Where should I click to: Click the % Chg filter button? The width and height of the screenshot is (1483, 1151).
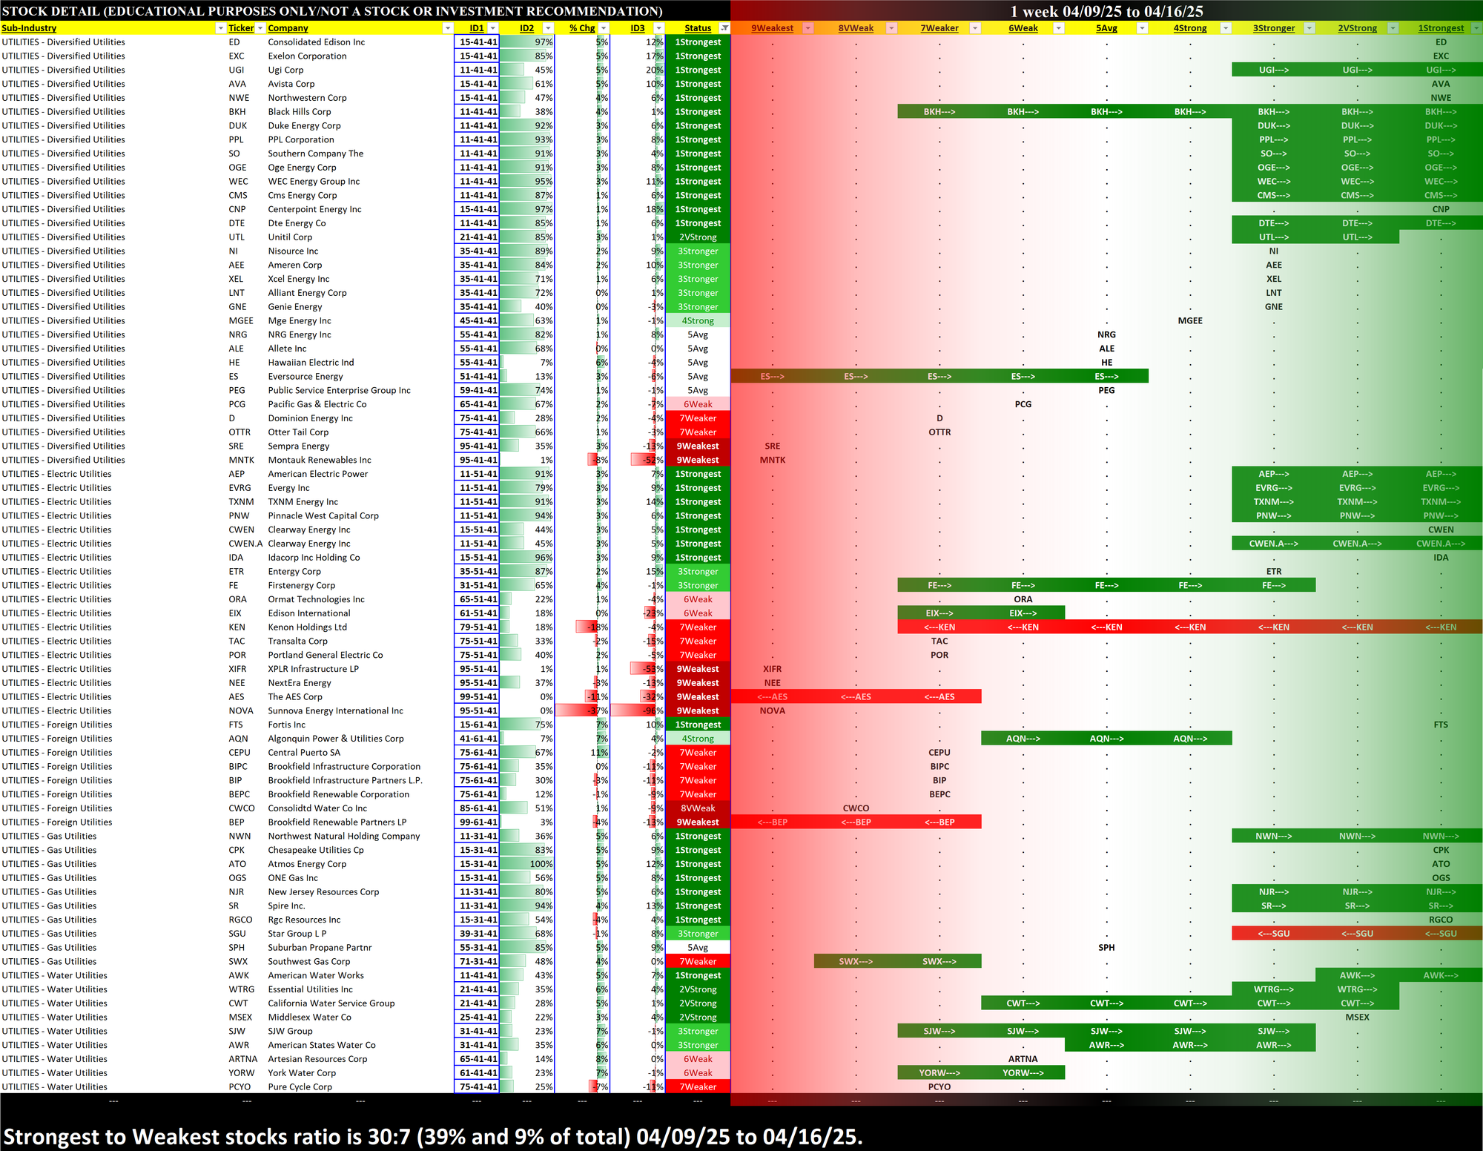click(x=604, y=28)
